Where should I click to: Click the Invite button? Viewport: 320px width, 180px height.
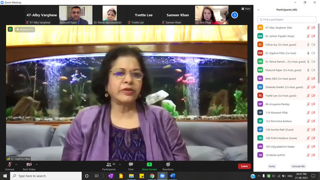[x=272, y=167]
